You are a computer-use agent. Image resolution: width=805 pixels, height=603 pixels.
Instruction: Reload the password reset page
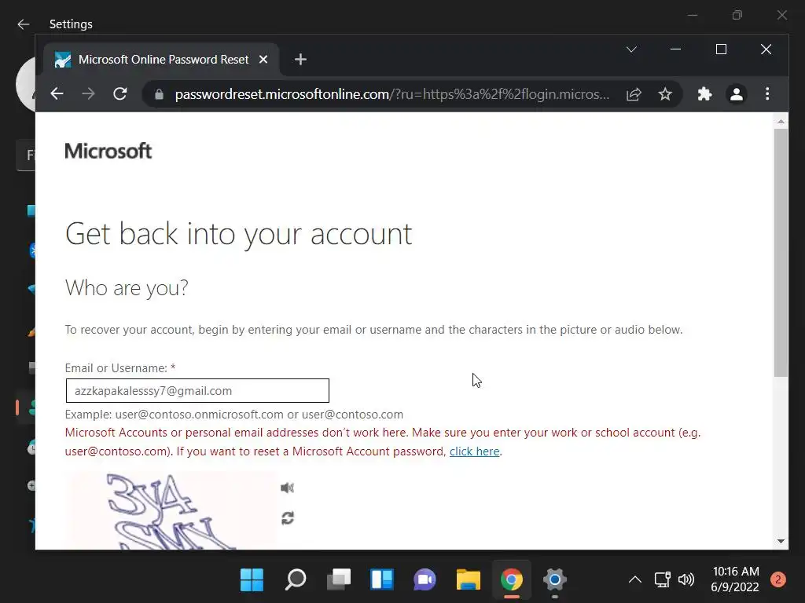[x=120, y=94]
